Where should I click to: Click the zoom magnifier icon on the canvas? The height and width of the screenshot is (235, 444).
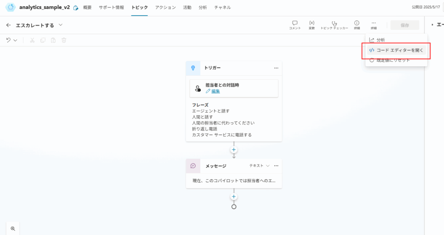(x=13, y=229)
